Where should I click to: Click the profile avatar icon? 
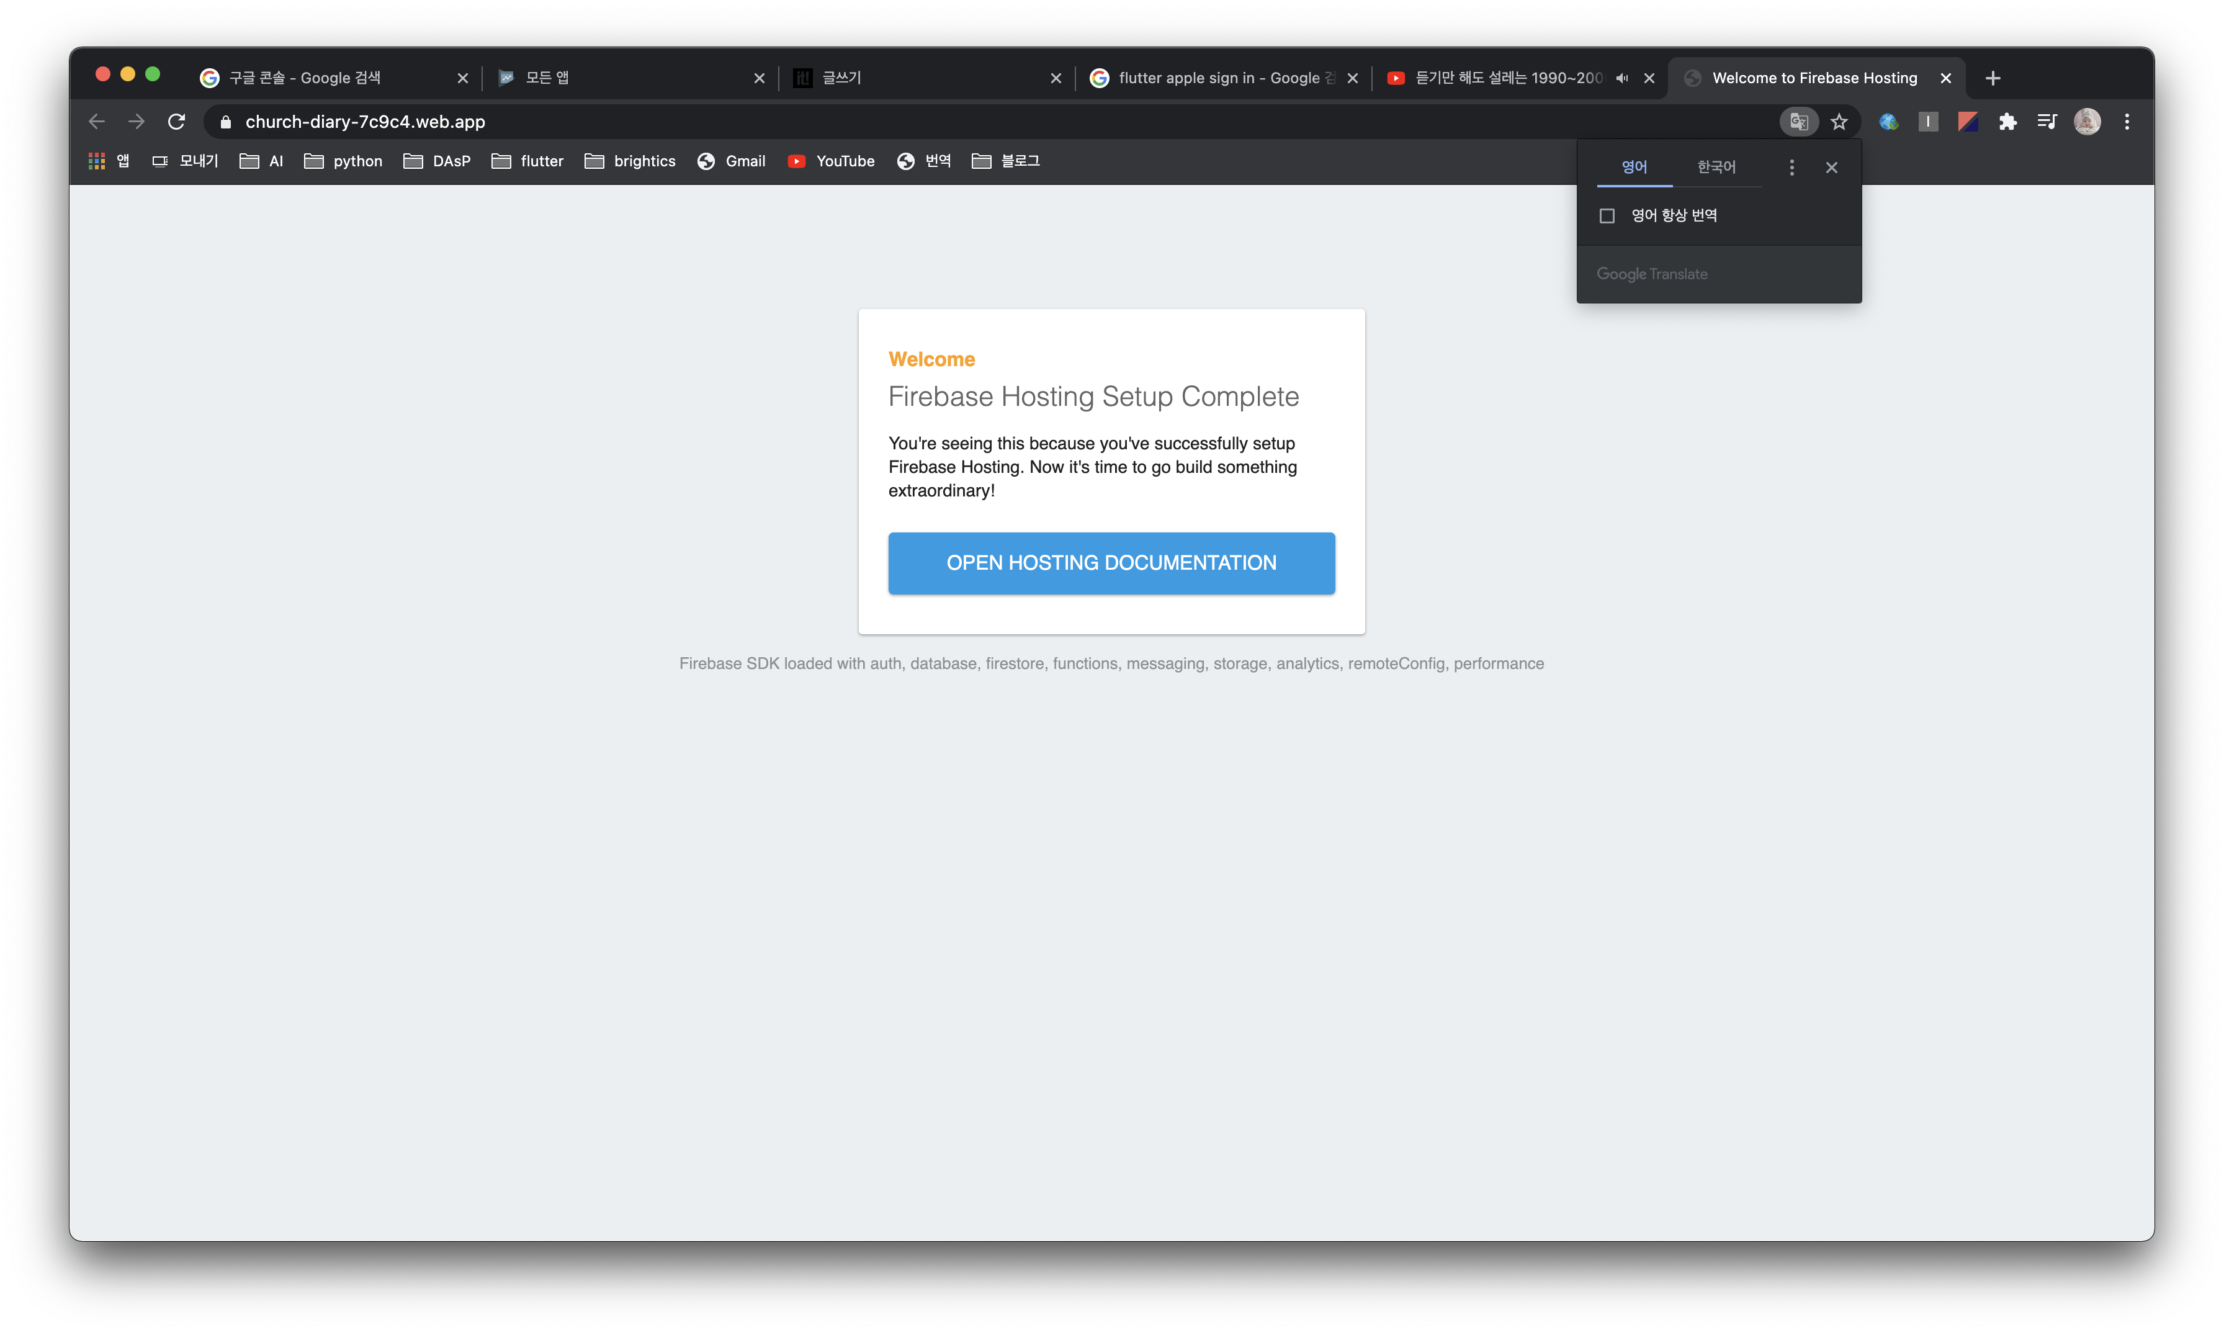click(x=2087, y=121)
